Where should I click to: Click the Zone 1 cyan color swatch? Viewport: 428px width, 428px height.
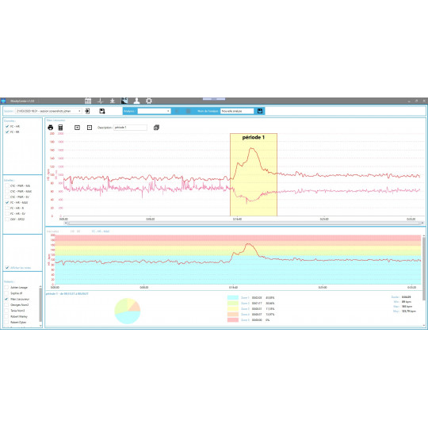[x=233, y=297]
